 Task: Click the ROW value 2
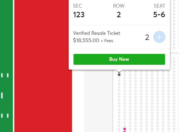[x=119, y=15]
